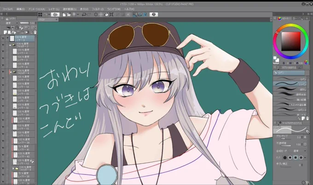The image size is (313, 185).
Task: Open the dropdown arrow after anti-aliasing options
Action: click(x=306, y=157)
